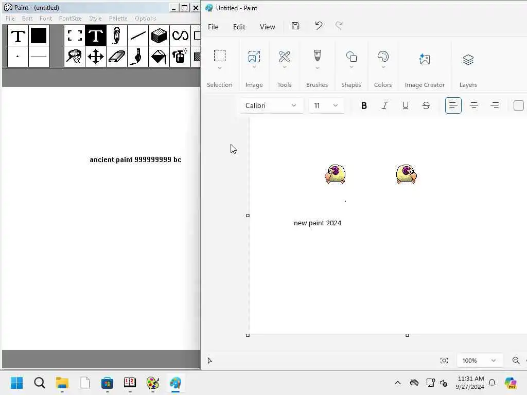
Task: Choose the Paint bucket fill tool in old Paint
Action: coord(159,57)
